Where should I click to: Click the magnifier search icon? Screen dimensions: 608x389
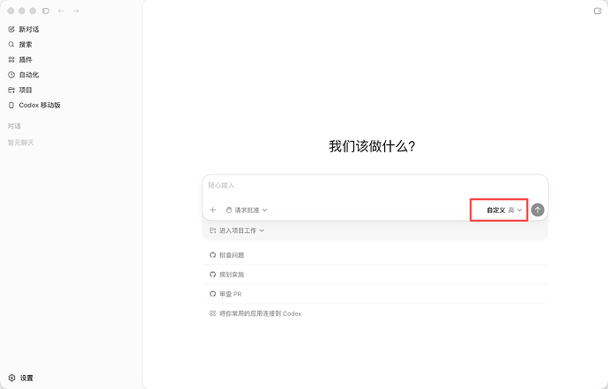11,45
